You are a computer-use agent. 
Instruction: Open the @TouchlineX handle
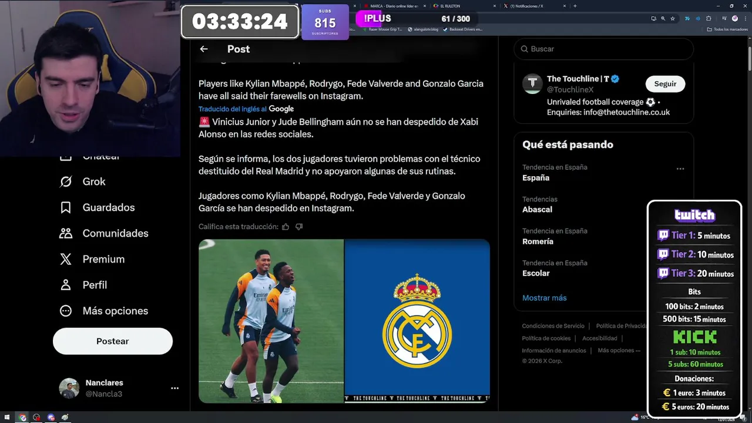coord(570,90)
